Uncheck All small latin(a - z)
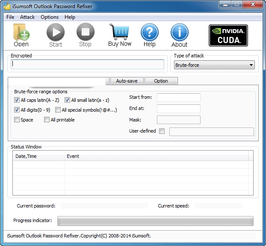 67,100
